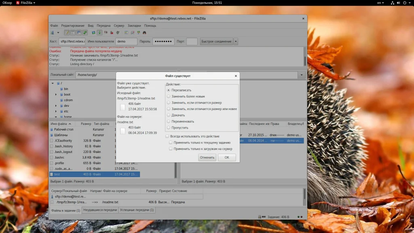Screen dimensions: 414x233
Task: Toggle message log display toolbar icon
Action: (x=67, y=33)
